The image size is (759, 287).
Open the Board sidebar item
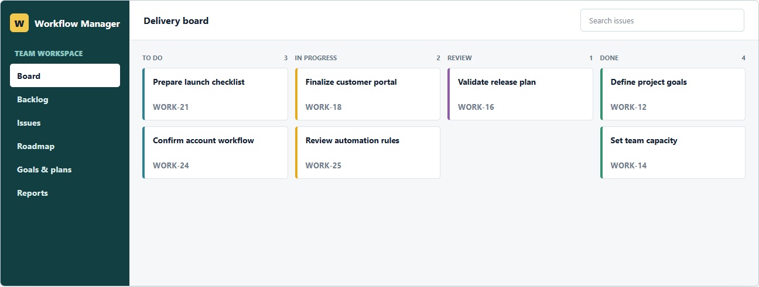[x=65, y=75]
